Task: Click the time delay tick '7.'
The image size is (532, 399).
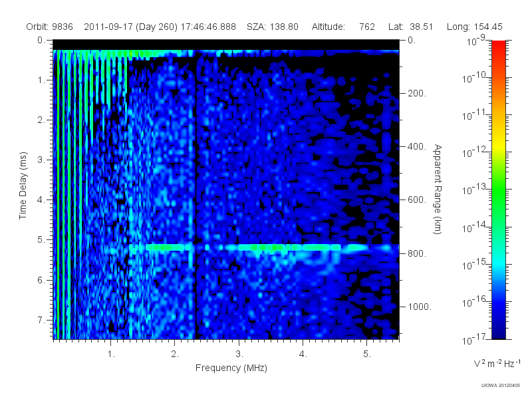Action: (x=41, y=320)
